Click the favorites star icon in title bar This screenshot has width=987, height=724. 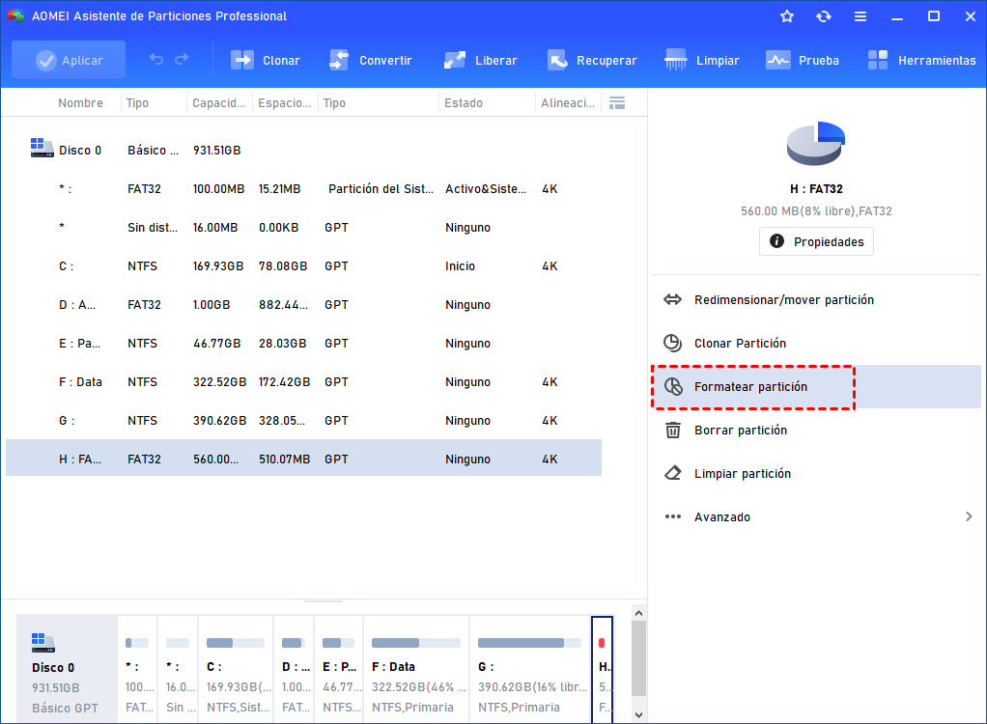(x=787, y=16)
